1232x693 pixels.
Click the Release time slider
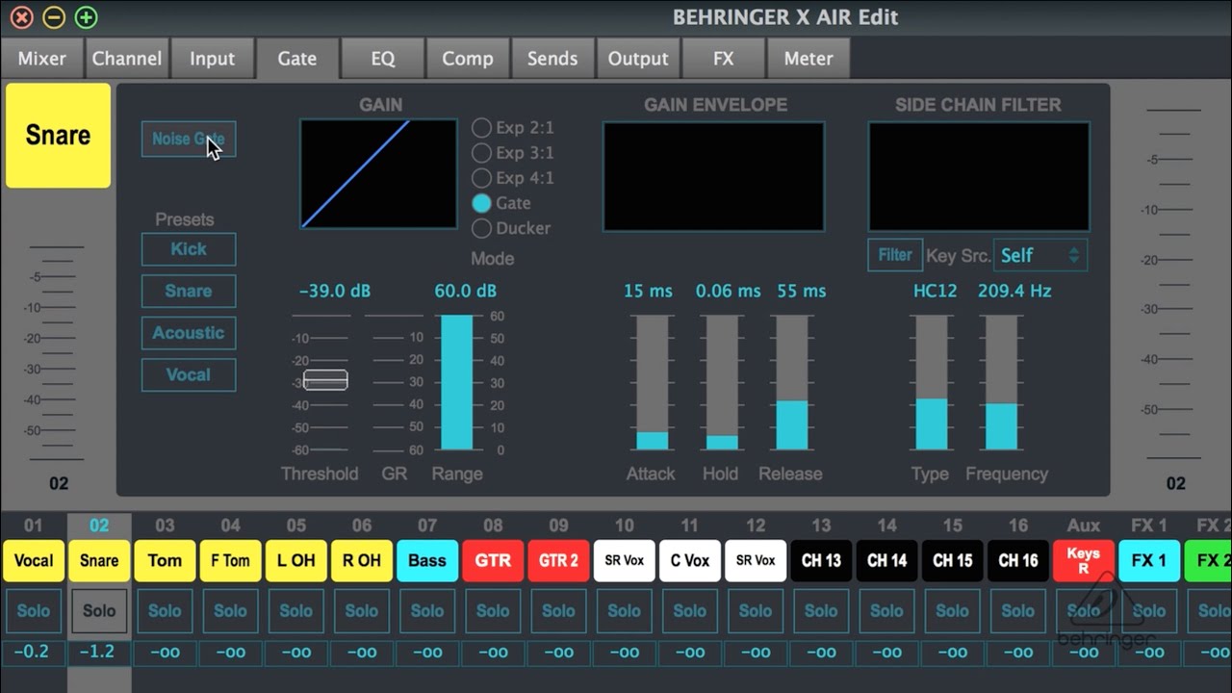792,382
